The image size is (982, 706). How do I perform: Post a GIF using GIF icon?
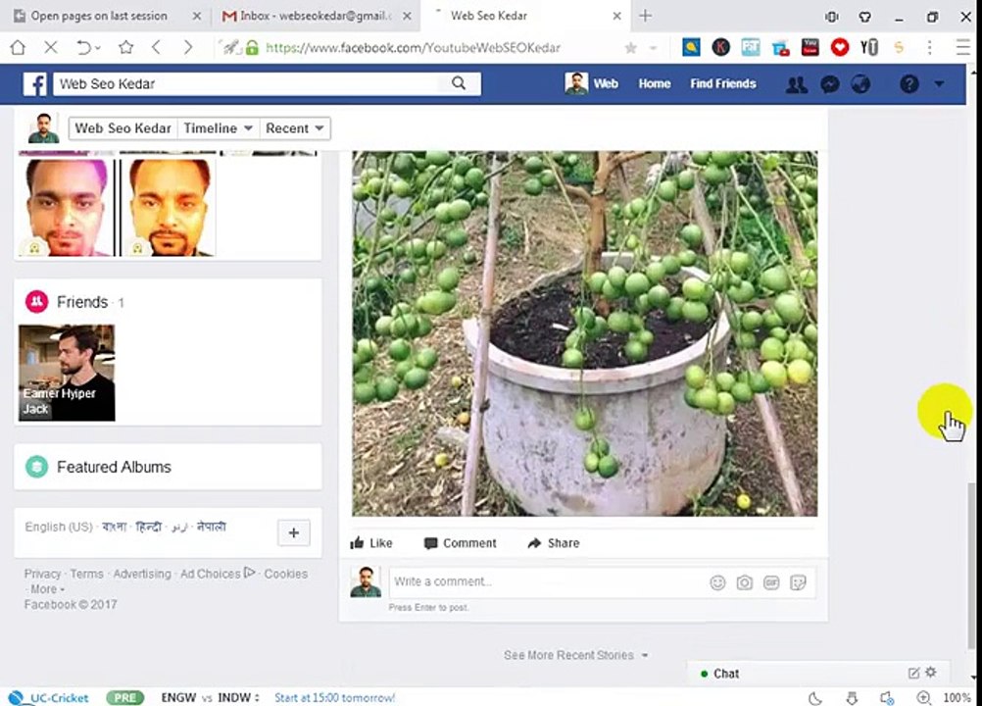[x=771, y=582]
